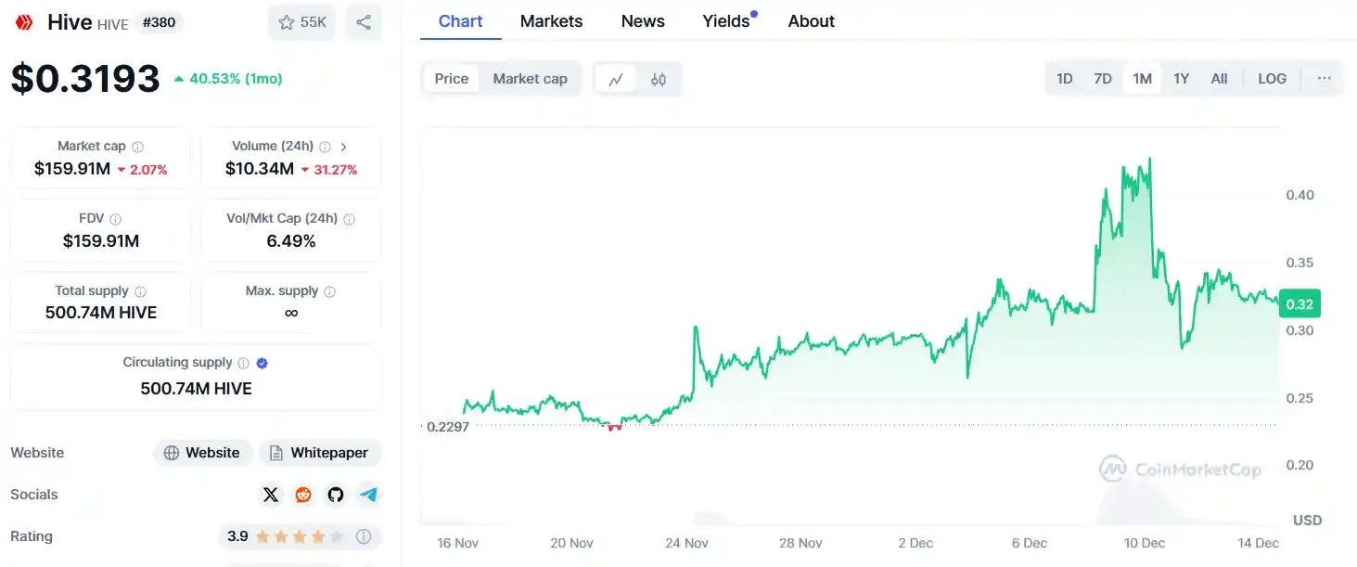The height and width of the screenshot is (567, 1357).
Task: Expand Volume (24h) chevron arrow
Action: (344, 147)
